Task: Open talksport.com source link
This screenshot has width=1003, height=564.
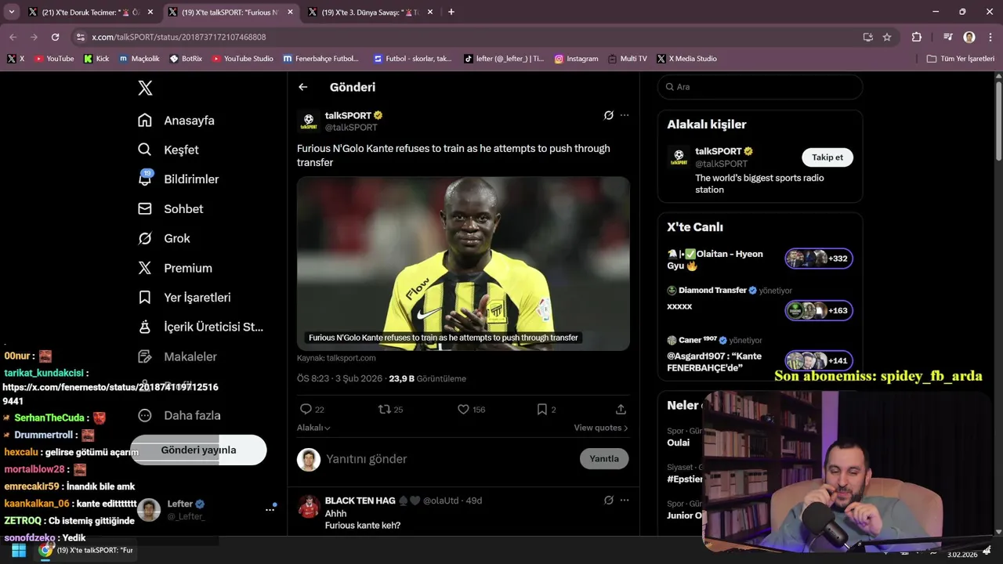Action: tap(336, 358)
